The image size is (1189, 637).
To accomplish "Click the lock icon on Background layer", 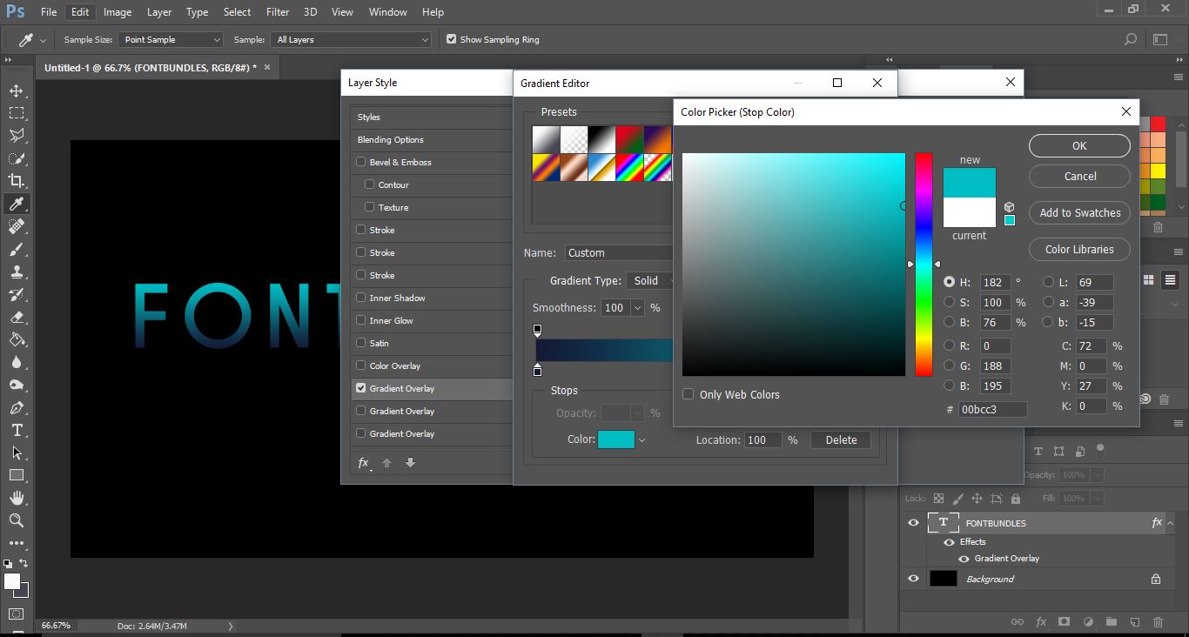I will [x=1156, y=579].
